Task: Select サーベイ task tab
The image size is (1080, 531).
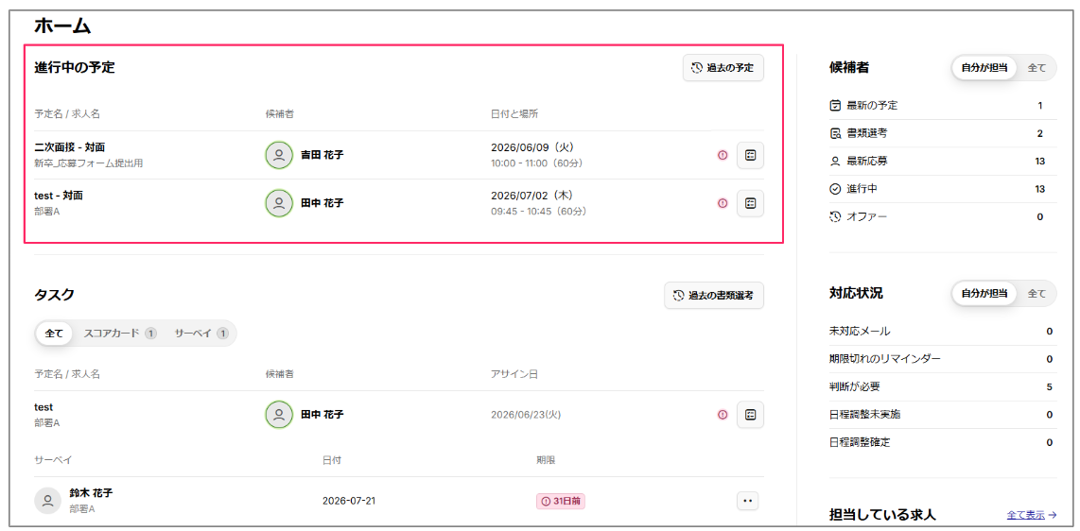Action: pyautogui.click(x=200, y=334)
